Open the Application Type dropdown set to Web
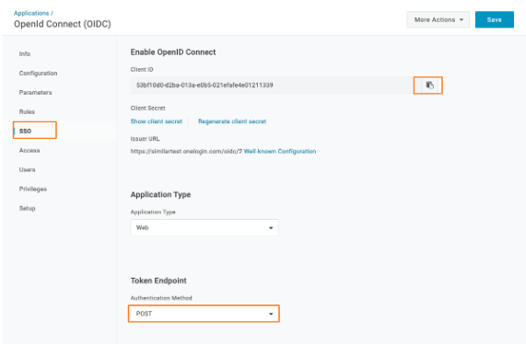 click(x=205, y=228)
